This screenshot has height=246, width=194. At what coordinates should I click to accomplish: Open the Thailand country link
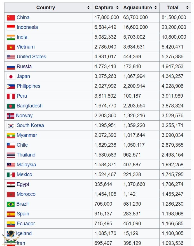click(x=26, y=155)
